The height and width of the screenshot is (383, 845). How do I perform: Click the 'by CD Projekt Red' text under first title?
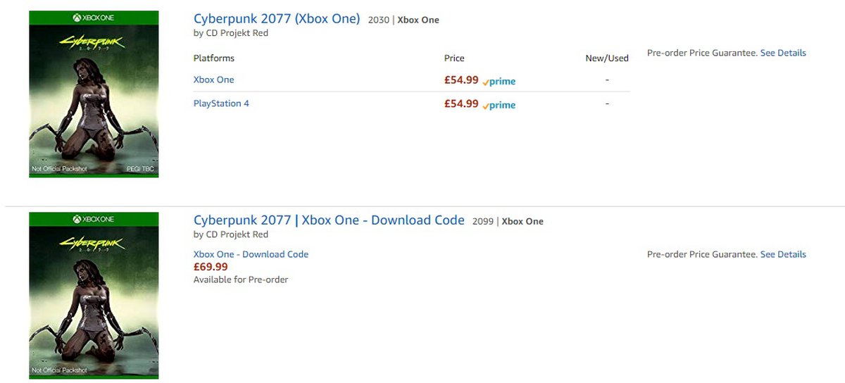[231, 33]
